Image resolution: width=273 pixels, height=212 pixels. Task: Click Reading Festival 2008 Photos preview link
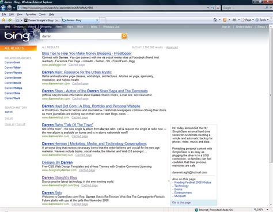192,183
